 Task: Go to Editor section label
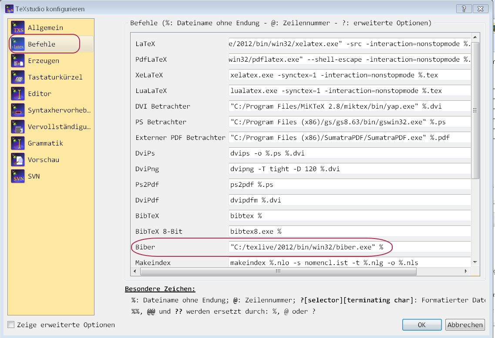point(40,93)
